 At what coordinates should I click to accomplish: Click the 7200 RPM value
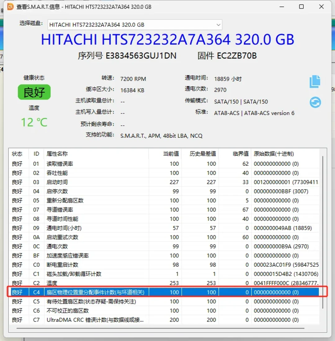pos(133,79)
